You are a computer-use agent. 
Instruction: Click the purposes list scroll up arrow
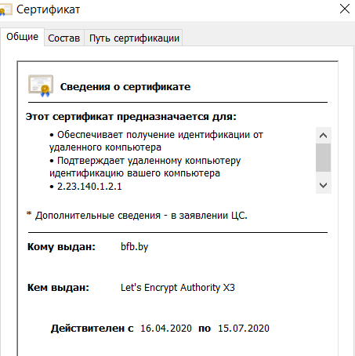pyautogui.click(x=323, y=136)
